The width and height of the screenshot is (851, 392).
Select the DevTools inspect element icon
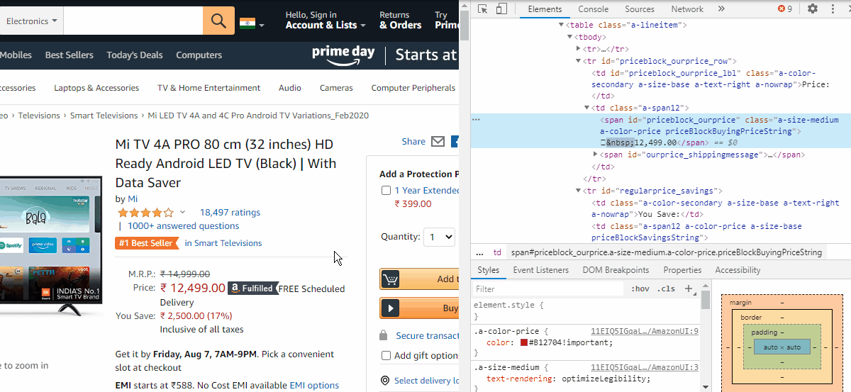pyautogui.click(x=482, y=9)
